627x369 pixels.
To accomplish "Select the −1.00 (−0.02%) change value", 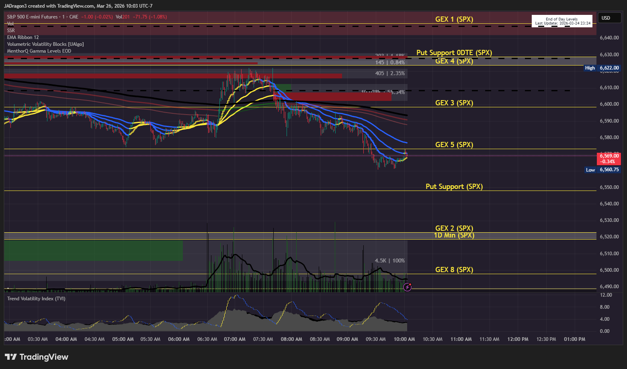I will tap(97, 17).
